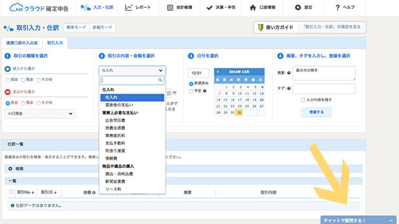Click the 12/31 date field

pyautogui.click(x=198, y=73)
